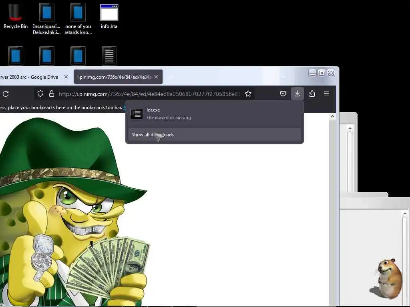Open tracking protection shield icon
Image resolution: width=410 pixels, height=307 pixels.
40,94
